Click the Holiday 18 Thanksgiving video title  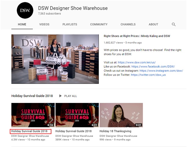click(115, 131)
